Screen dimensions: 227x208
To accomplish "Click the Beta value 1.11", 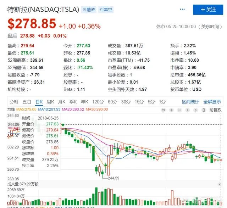I will (81, 90).
